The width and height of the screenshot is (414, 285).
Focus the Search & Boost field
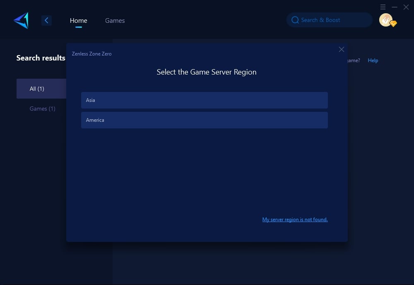[330, 20]
